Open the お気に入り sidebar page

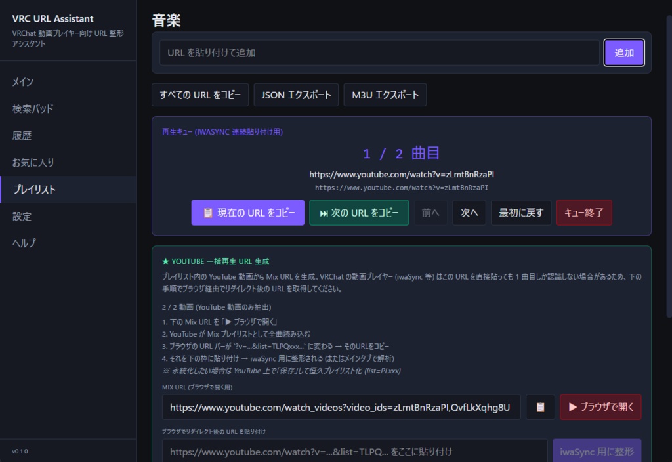(x=68, y=163)
